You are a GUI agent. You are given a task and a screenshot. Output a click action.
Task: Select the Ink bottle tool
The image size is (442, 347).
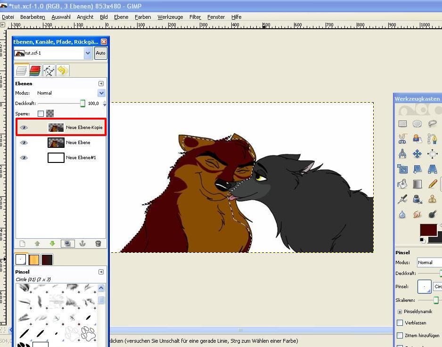[x=417, y=199]
